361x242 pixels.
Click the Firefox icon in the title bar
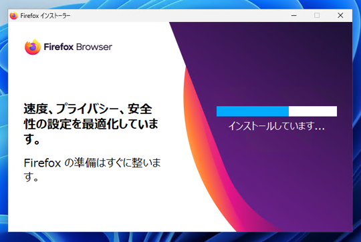click(x=14, y=15)
